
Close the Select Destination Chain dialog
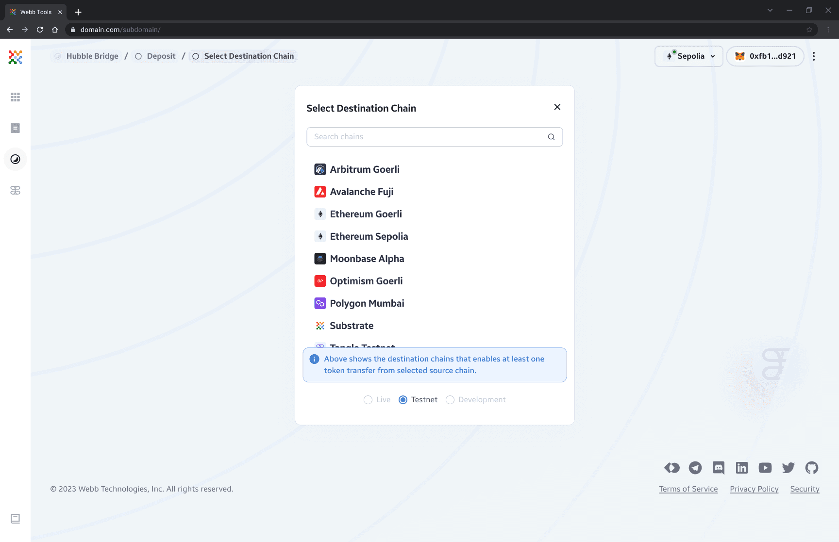(557, 107)
